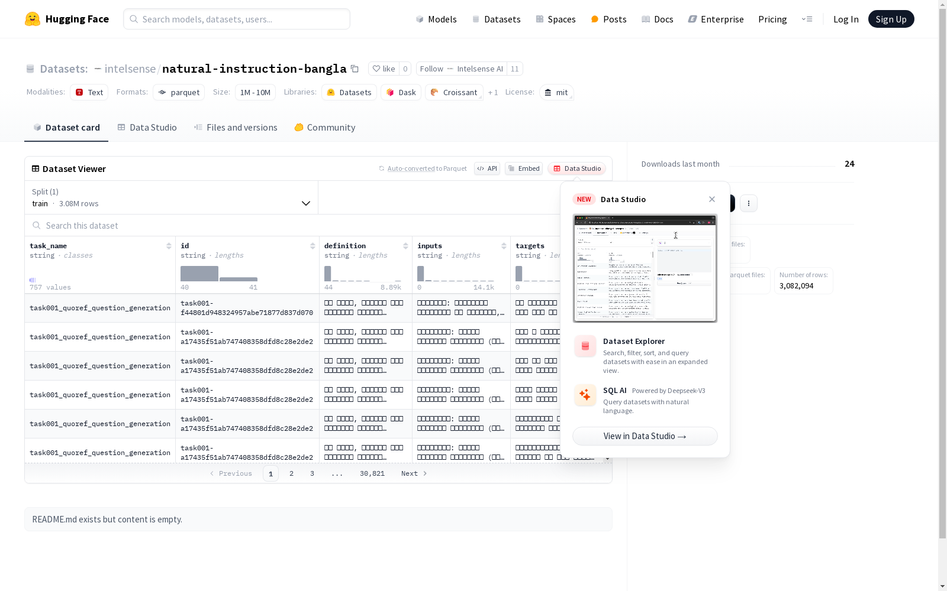Sort by definition column
The image size is (947, 591).
coord(405,246)
